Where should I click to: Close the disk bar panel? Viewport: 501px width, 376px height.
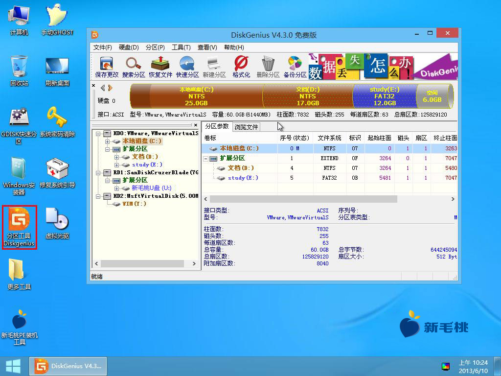click(93, 85)
